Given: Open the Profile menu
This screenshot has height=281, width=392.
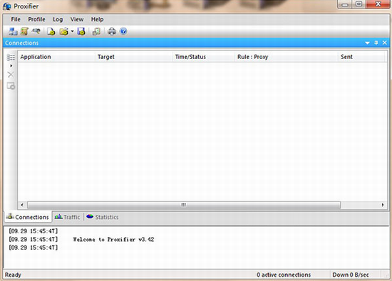Looking at the screenshot, I should coord(36,19).
